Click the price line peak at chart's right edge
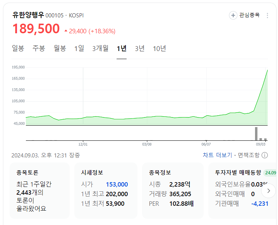Viewport: 278px width, 225px height. click(267, 71)
